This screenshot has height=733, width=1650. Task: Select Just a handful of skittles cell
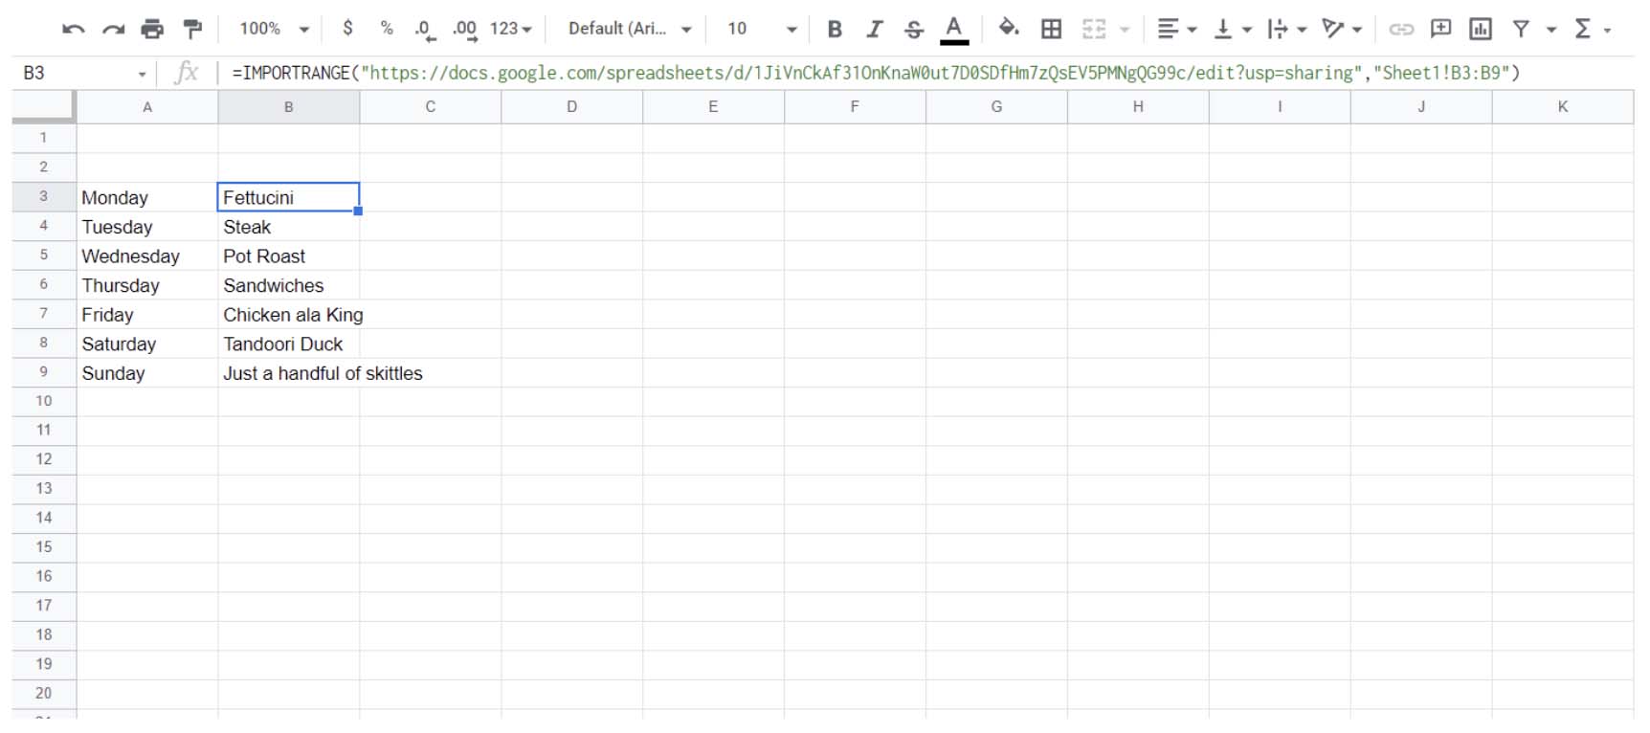[289, 372]
